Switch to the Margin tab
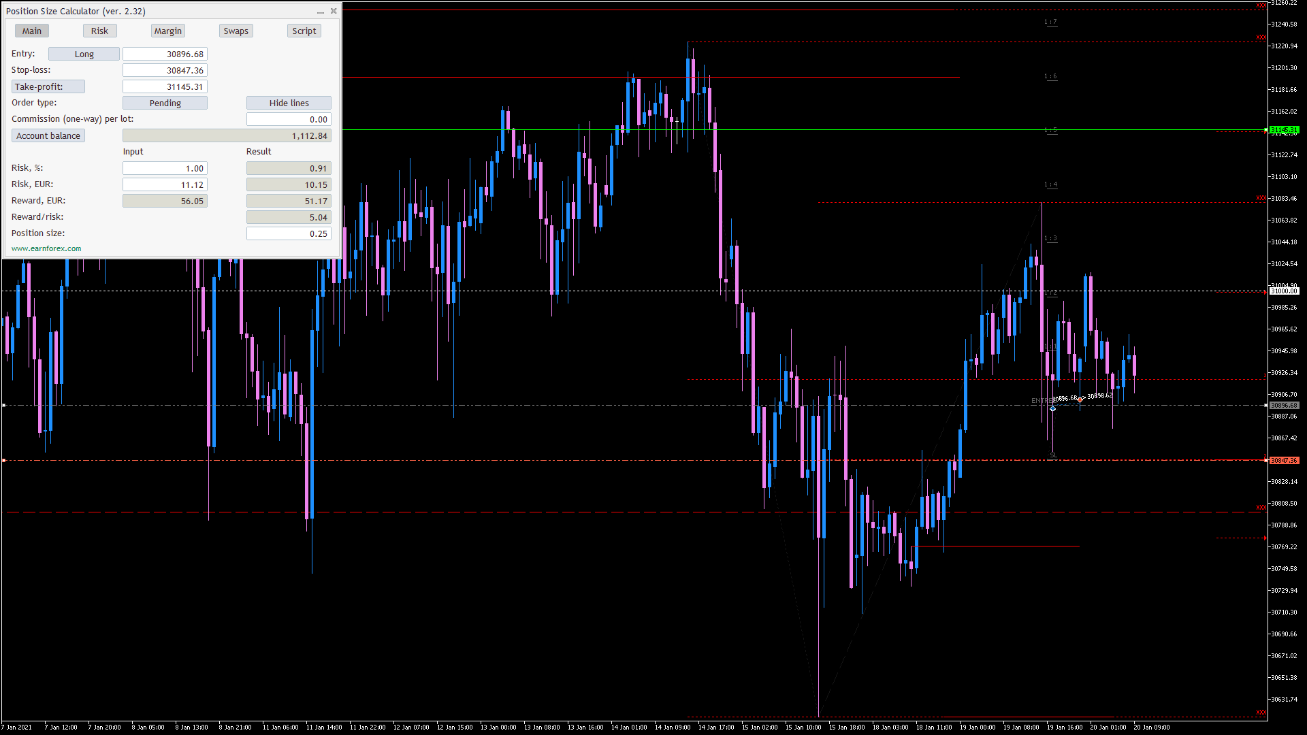1307x735 pixels. (x=167, y=31)
